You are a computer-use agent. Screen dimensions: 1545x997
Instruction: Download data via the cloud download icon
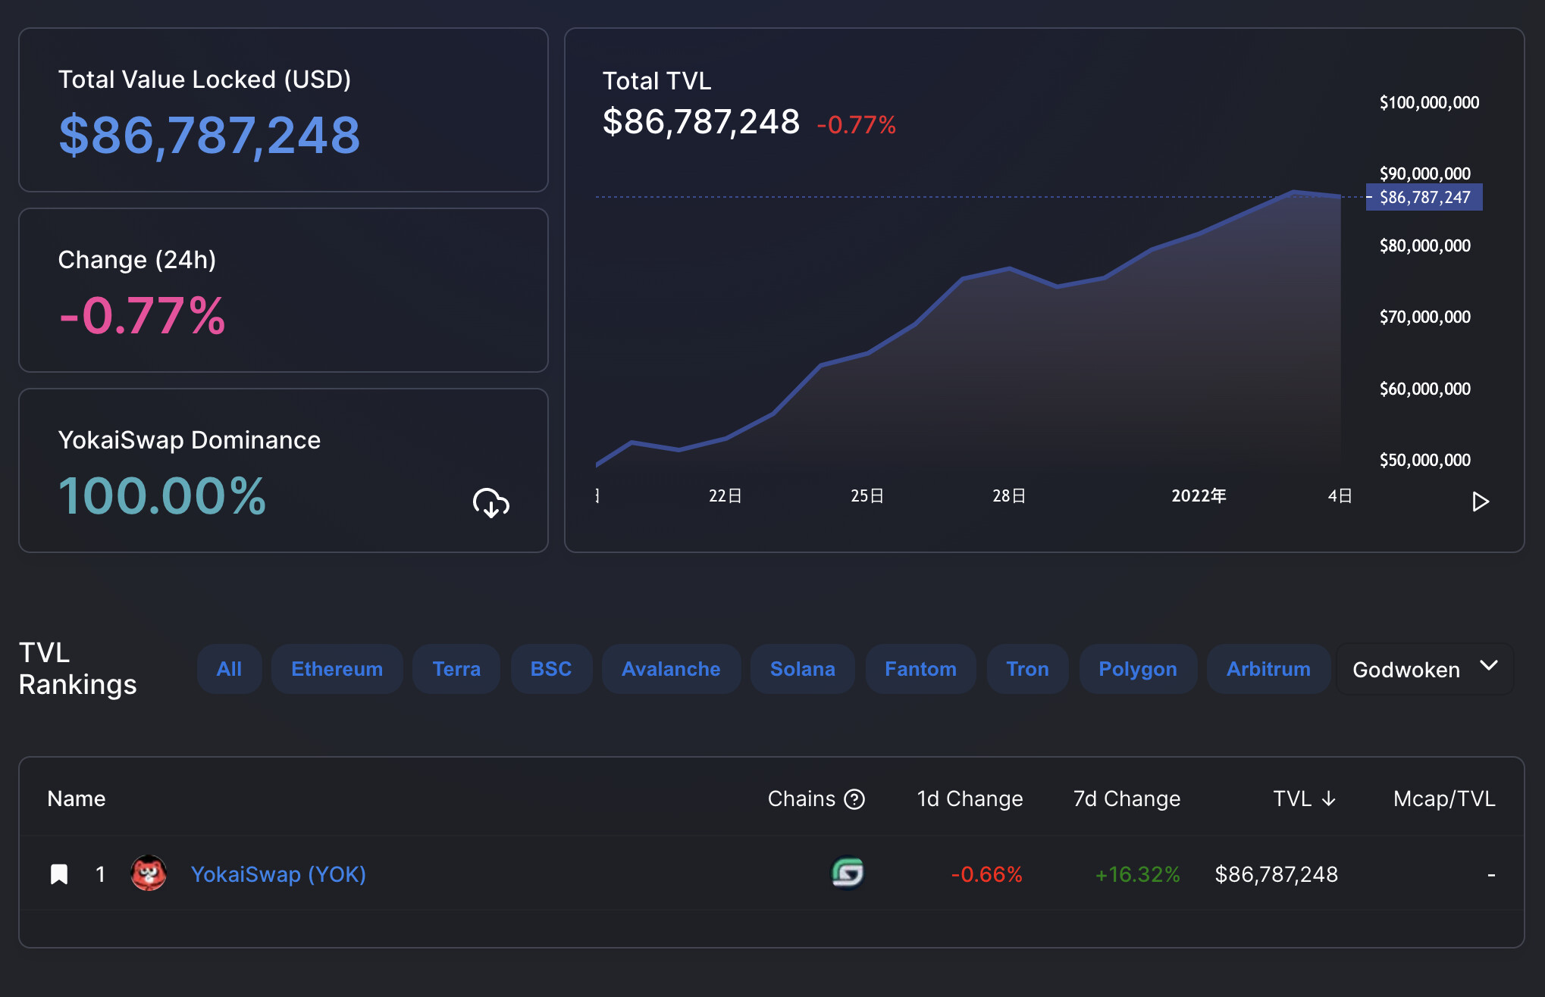tap(491, 503)
